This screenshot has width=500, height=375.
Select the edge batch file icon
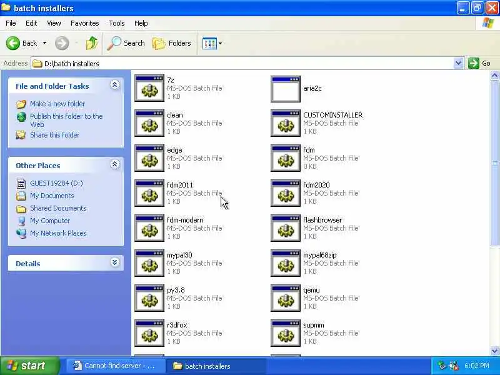(149, 159)
